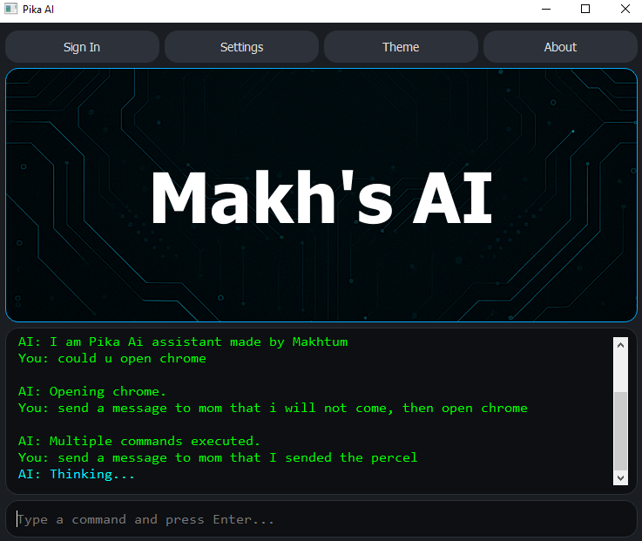Open the Sign In page
Image resolution: width=642 pixels, height=541 pixels.
(82, 47)
